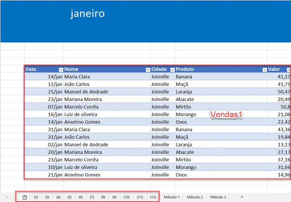Select the cell with date 25/jan
Viewport: 291px width, 202px height.
(x=44, y=92)
